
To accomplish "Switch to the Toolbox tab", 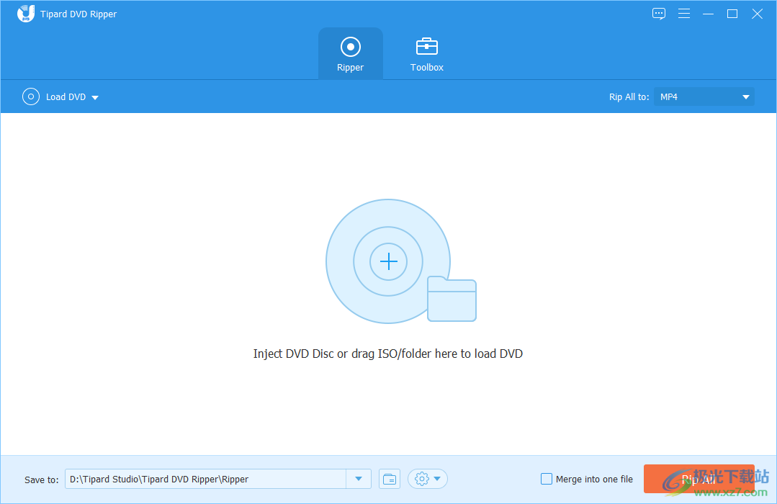I will click(426, 53).
